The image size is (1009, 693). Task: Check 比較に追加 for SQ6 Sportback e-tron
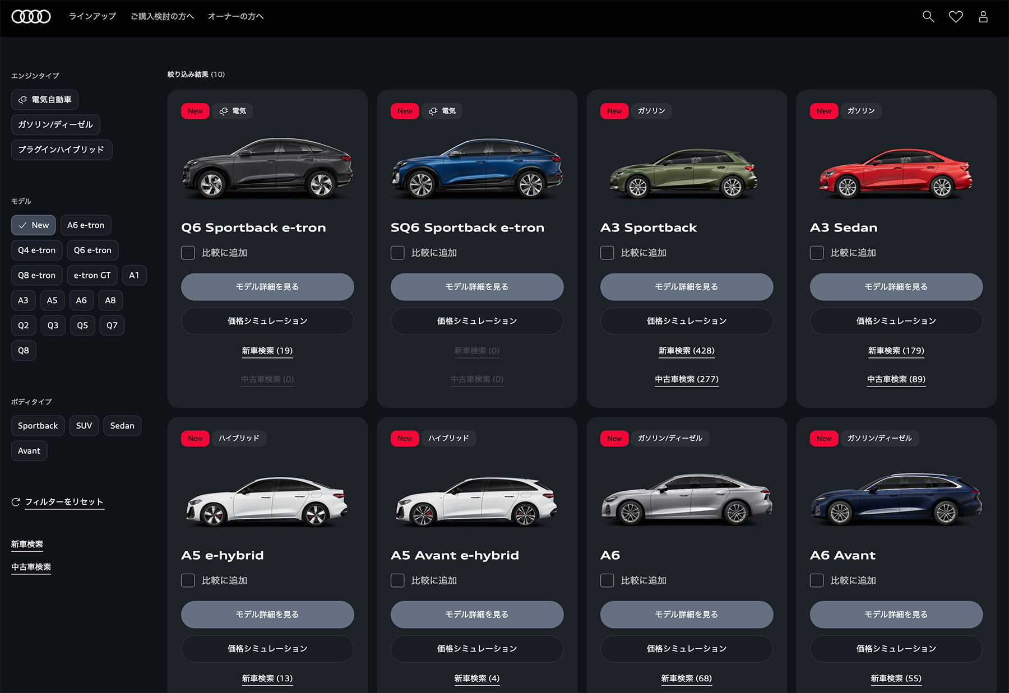point(397,253)
